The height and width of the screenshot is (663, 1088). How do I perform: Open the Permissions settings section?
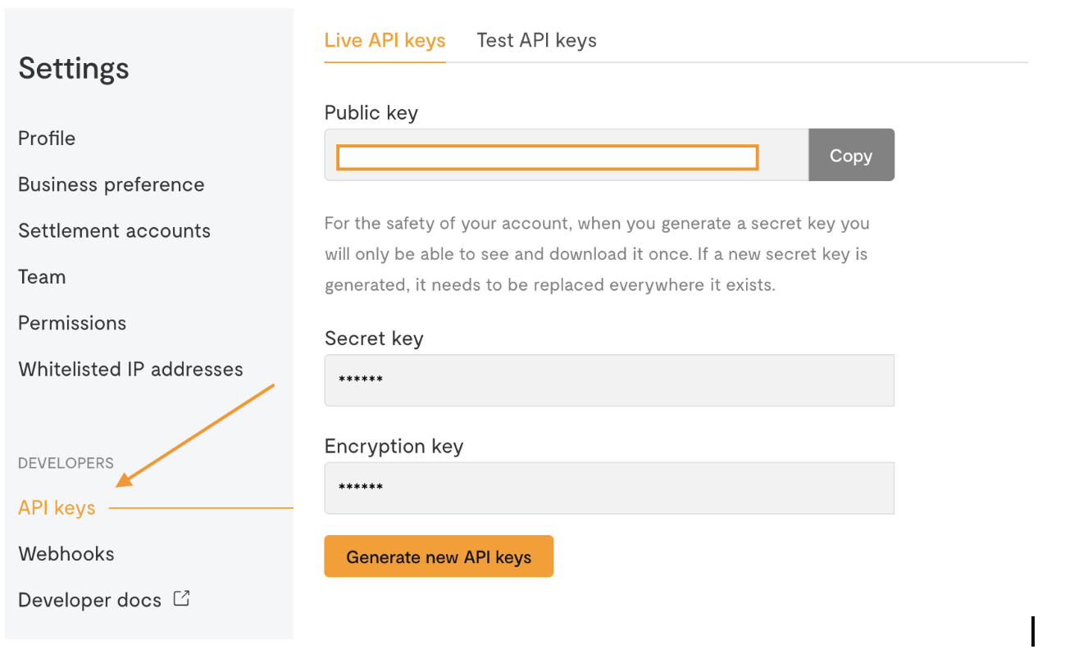(72, 323)
